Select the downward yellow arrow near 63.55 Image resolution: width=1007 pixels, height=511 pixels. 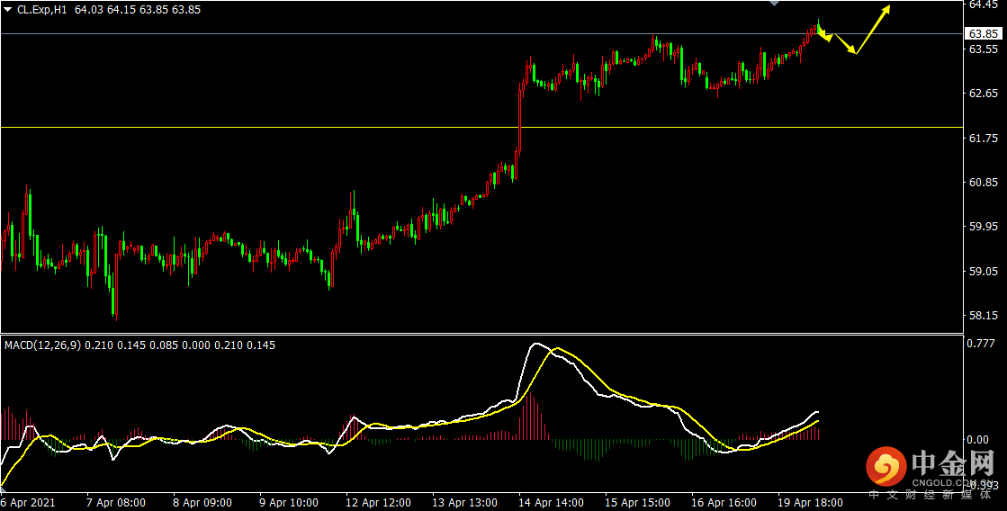click(x=845, y=44)
